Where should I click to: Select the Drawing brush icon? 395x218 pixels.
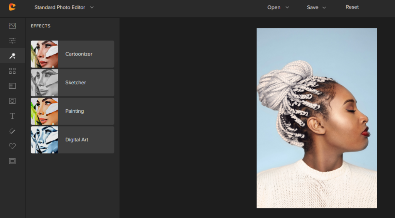12,131
